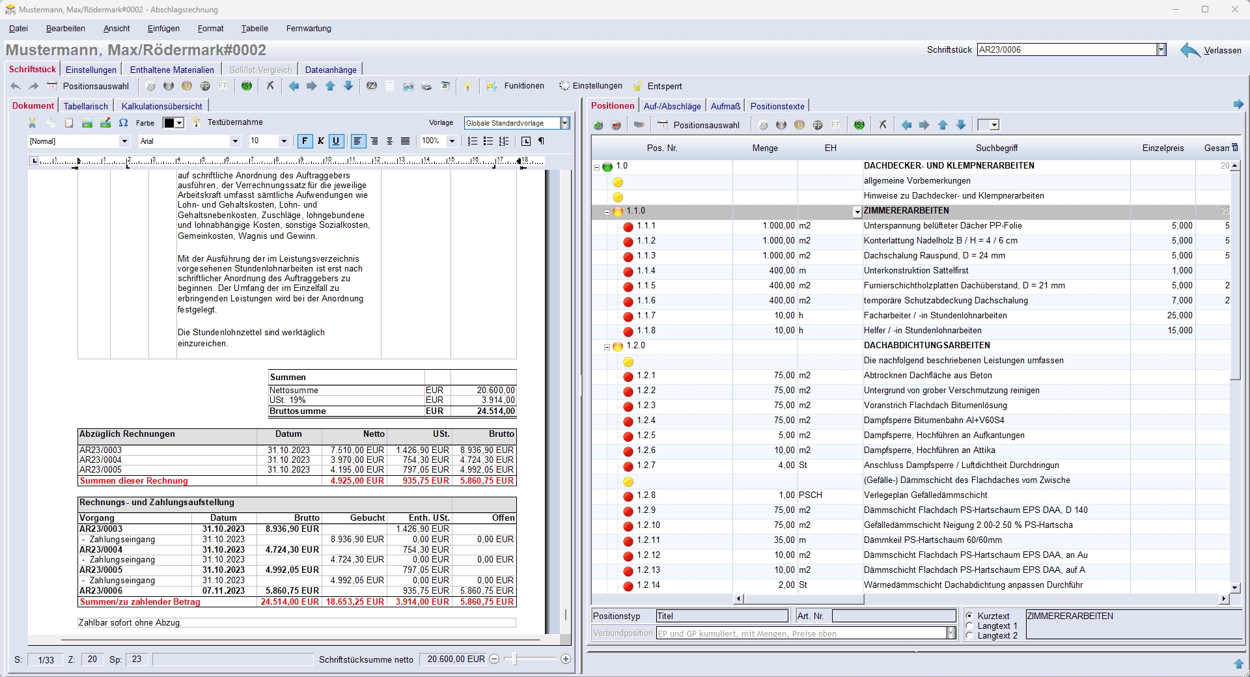Click the Art. Nr. input field
The width and height of the screenshot is (1250, 677).
click(893, 616)
